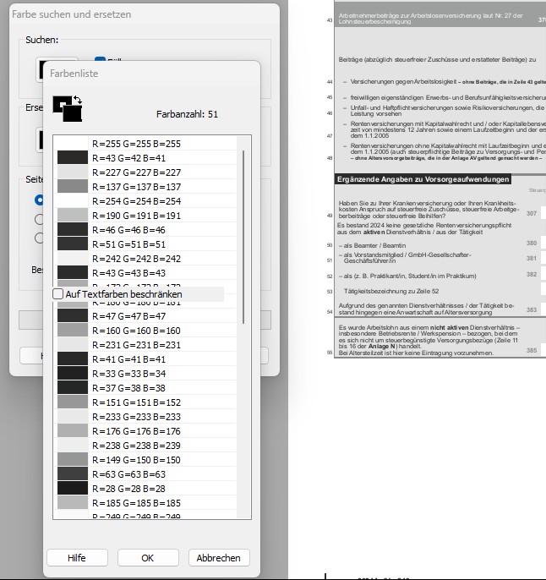Select color row R=151 G=151 B=152
The height and width of the screenshot is (580, 546).
point(145,402)
